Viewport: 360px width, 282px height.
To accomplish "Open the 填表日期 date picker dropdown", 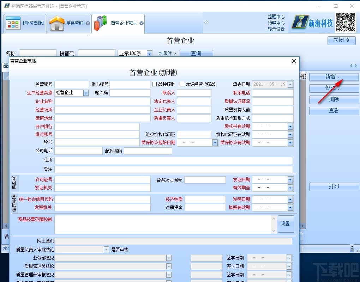I will pos(290,84).
